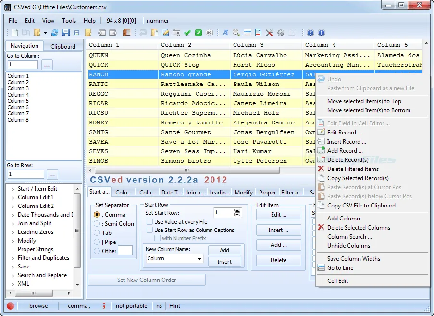Click the a-z sort toolbar icon
The height and width of the screenshot is (316, 434).
click(x=210, y=33)
